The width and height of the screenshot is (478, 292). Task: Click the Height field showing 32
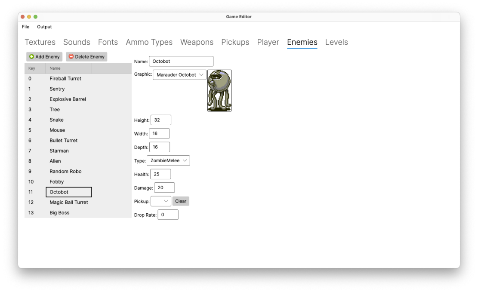click(x=160, y=120)
